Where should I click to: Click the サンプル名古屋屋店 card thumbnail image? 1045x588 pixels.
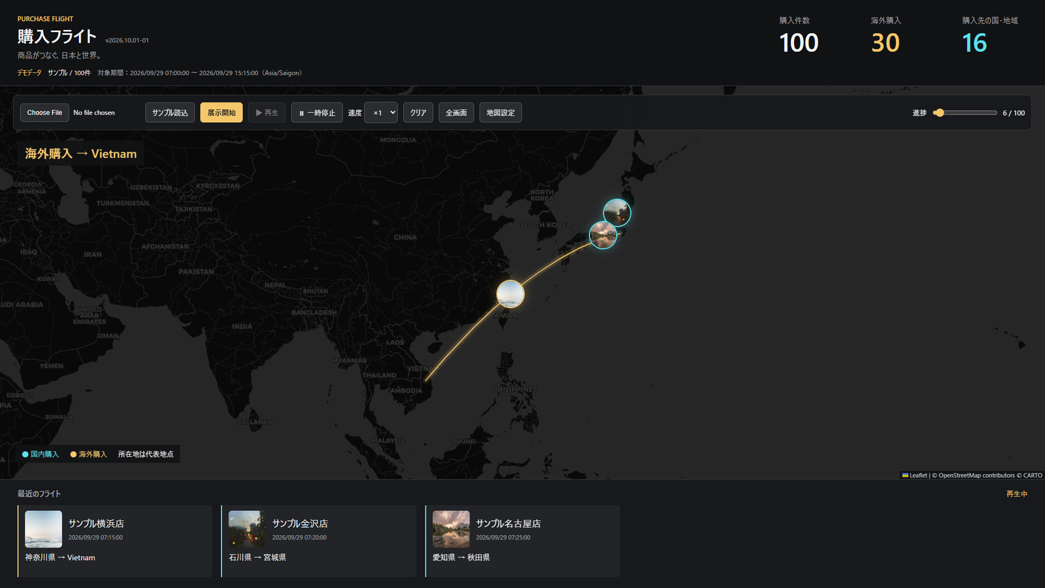(451, 529)
